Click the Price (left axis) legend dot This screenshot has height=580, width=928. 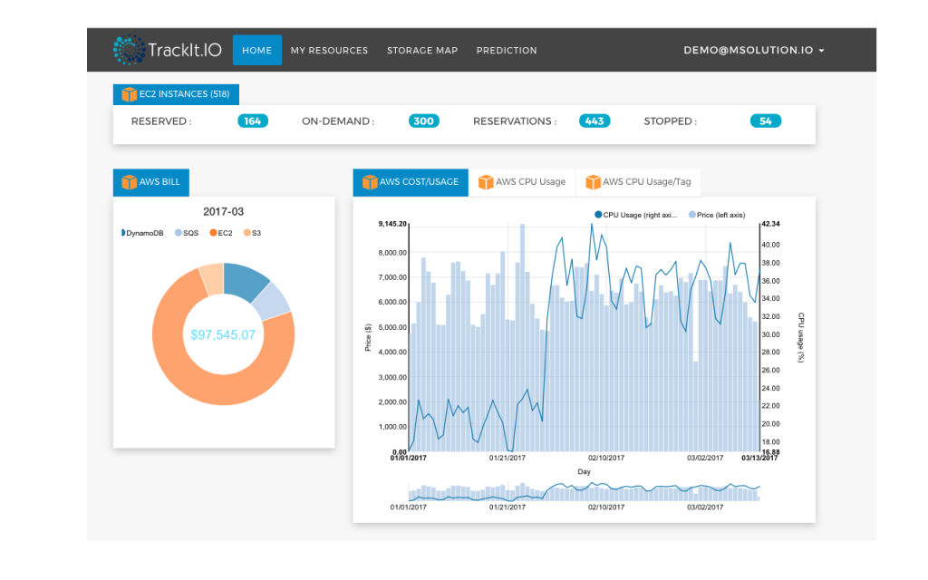(692, 215)
